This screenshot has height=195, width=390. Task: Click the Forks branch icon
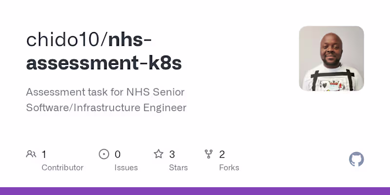209,155
